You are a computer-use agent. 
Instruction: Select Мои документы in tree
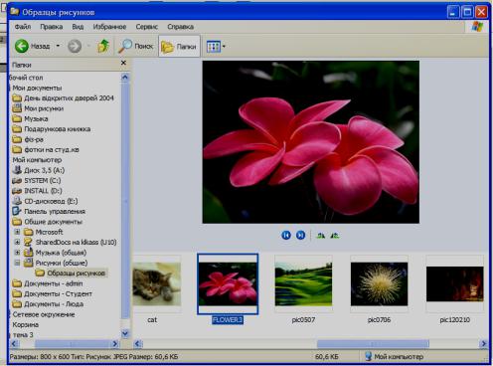37,88
